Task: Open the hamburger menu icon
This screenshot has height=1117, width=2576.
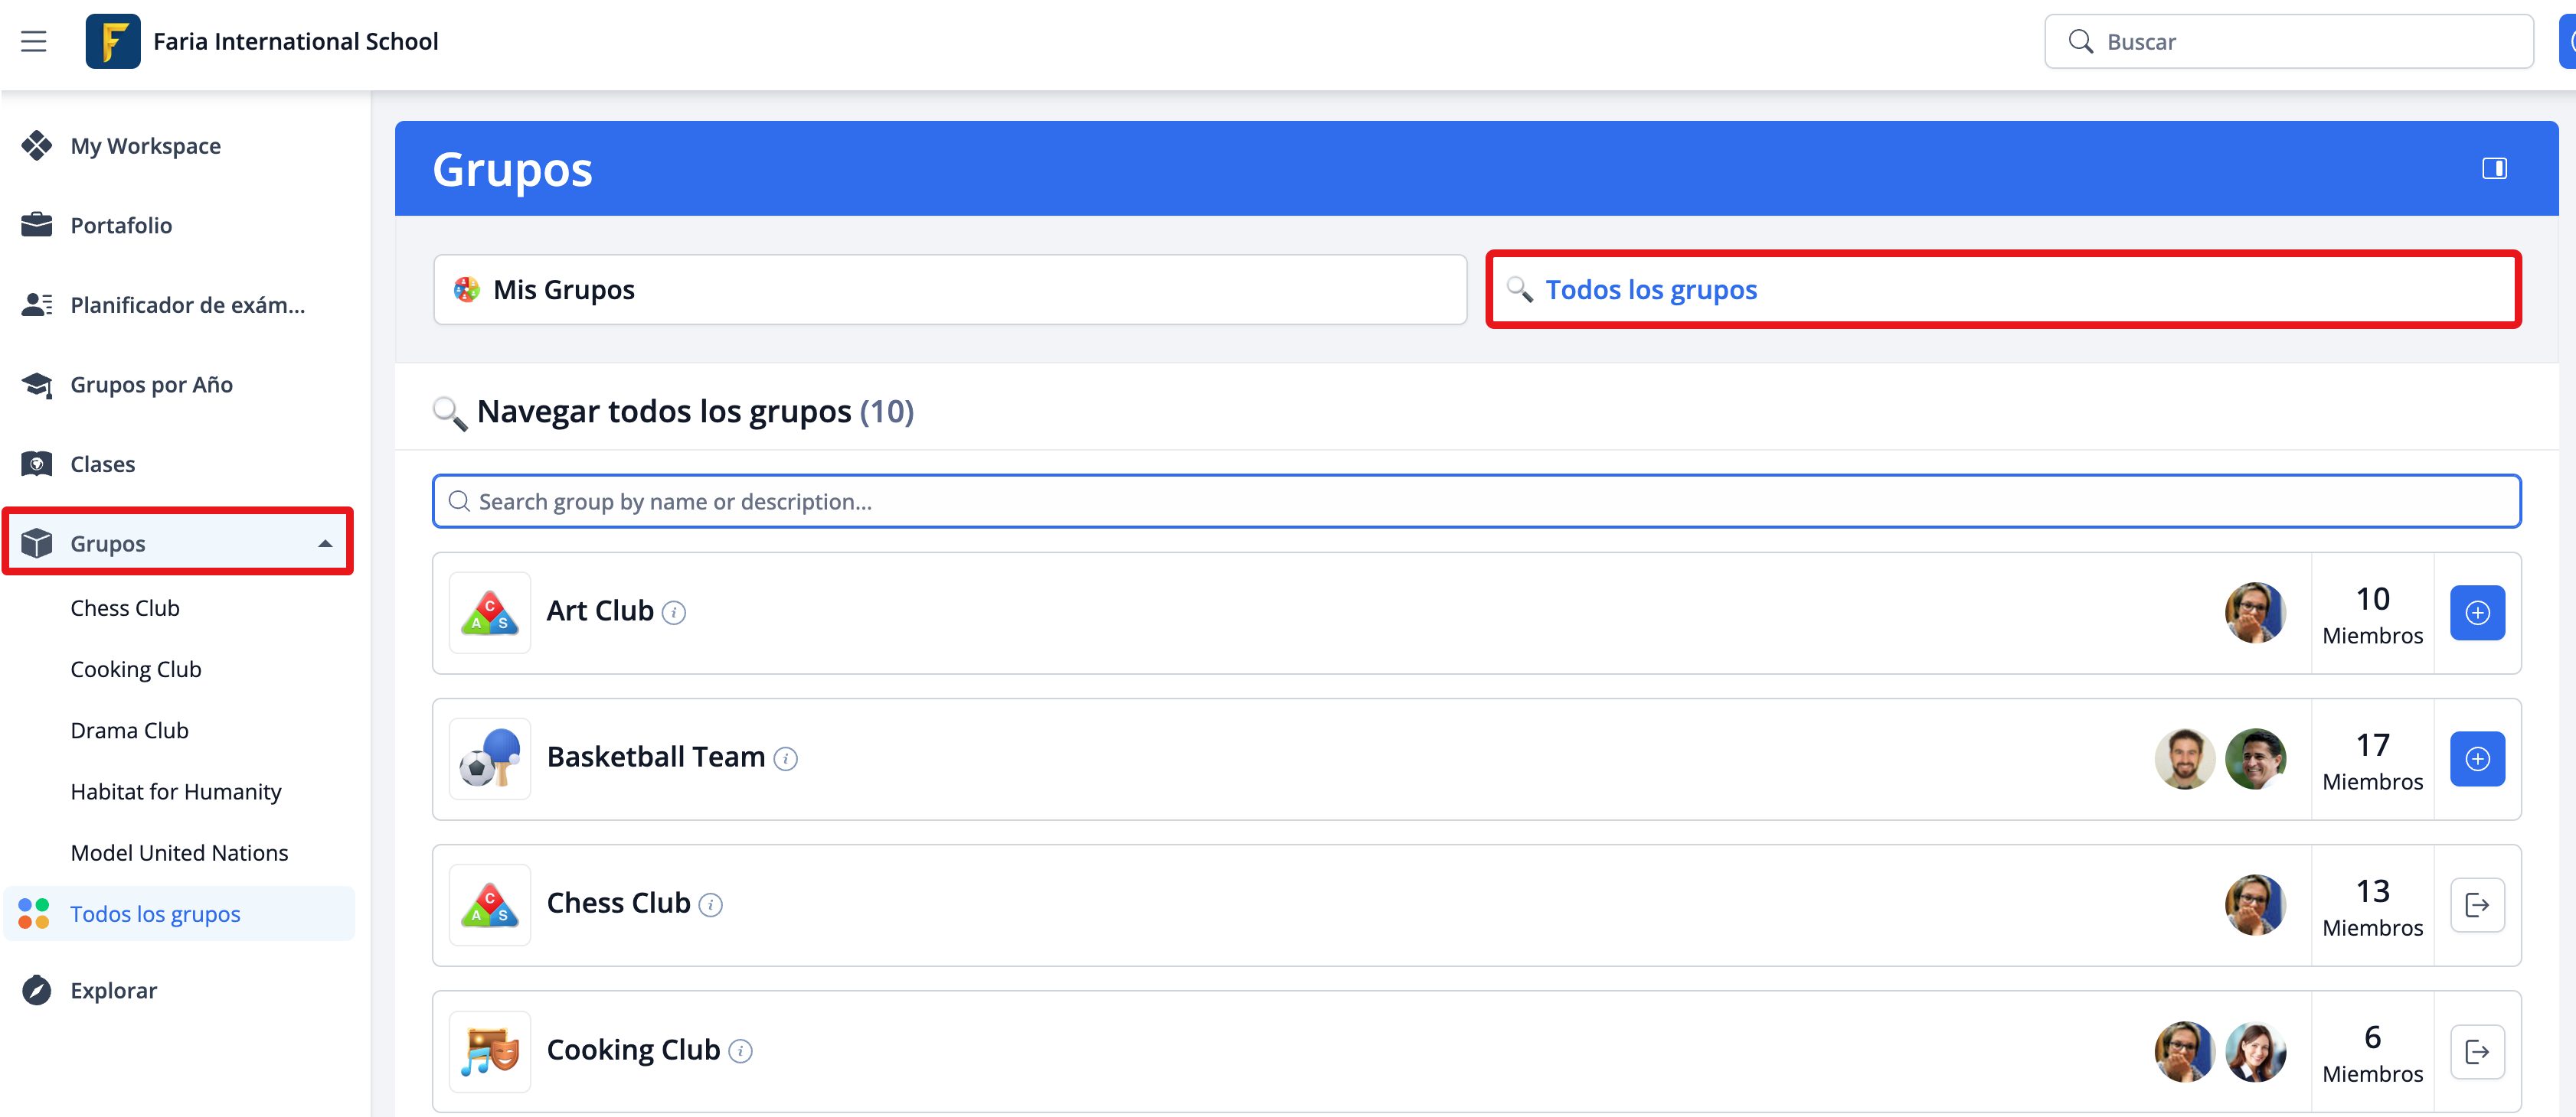Action: [x=34, y=41]
